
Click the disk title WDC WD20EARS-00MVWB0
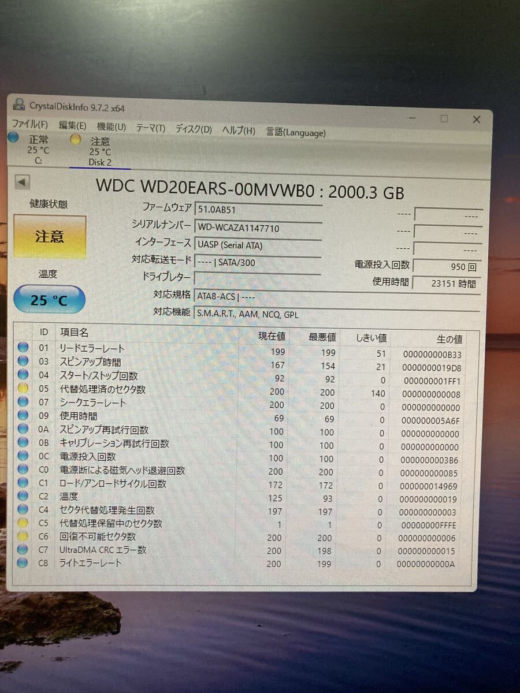[205, 187]
